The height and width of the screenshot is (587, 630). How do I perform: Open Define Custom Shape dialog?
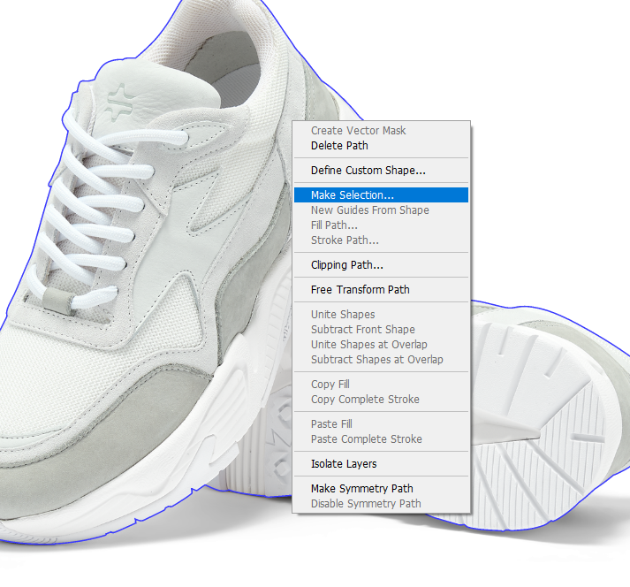click(x=368, y=171)
